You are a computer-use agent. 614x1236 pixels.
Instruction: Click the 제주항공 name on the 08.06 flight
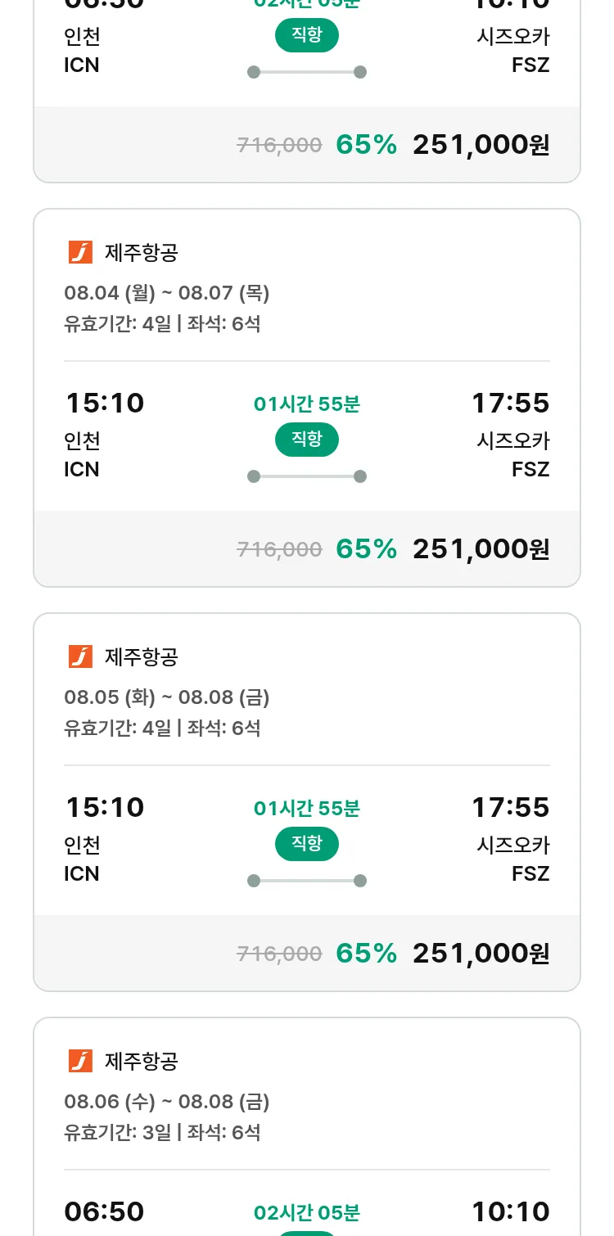point(142,1062)
